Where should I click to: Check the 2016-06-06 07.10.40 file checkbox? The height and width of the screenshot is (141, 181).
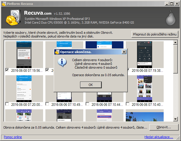(128, 104)
